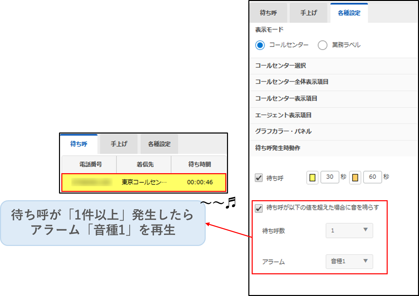Expand the コールセンター全体表示項目 section
Viewport: 419px width, 296px height.
(292, 82)
